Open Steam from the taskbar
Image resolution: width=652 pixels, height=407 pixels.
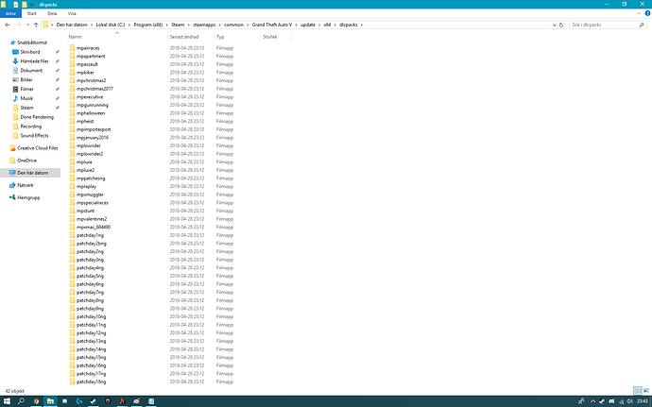click(x=94, y=401)
